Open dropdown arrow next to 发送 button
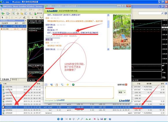168x122 pixels. pos(125,93)
